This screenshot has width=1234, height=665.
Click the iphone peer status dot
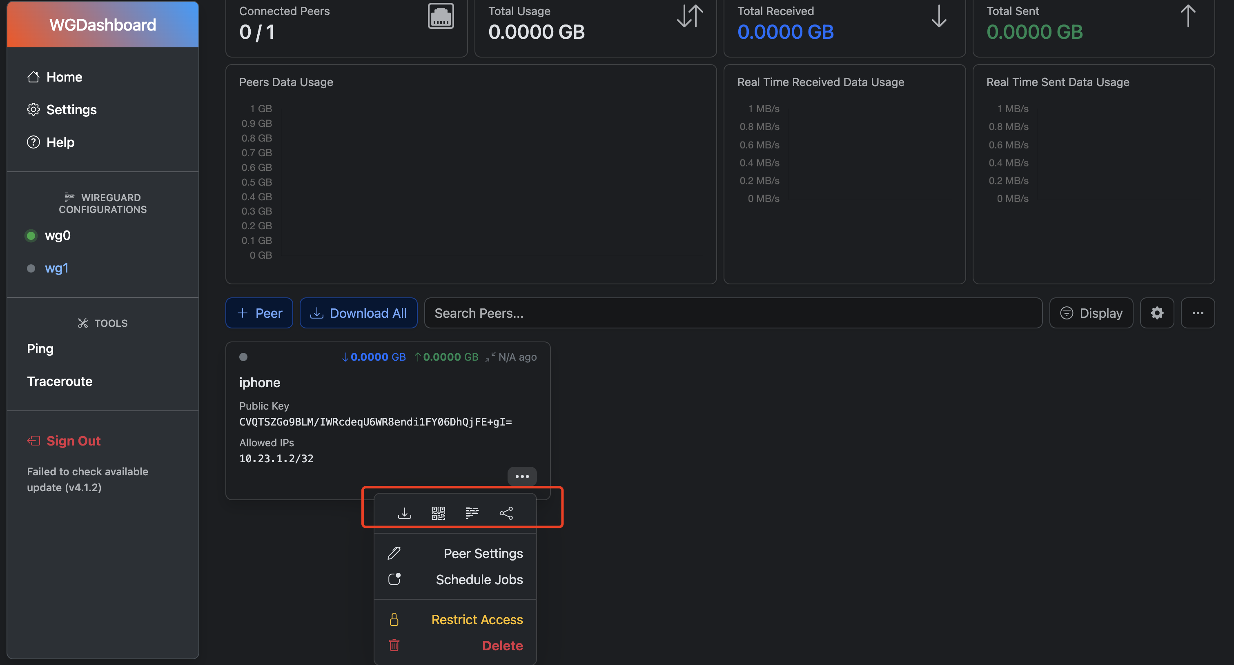pyautogui.click(x=243, y=357)
